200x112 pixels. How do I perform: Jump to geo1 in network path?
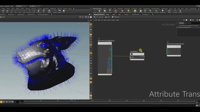point(107,17)
